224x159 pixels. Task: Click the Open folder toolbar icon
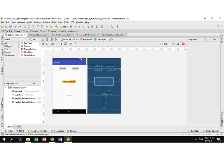pyautogui.click(x=2, y=26)
